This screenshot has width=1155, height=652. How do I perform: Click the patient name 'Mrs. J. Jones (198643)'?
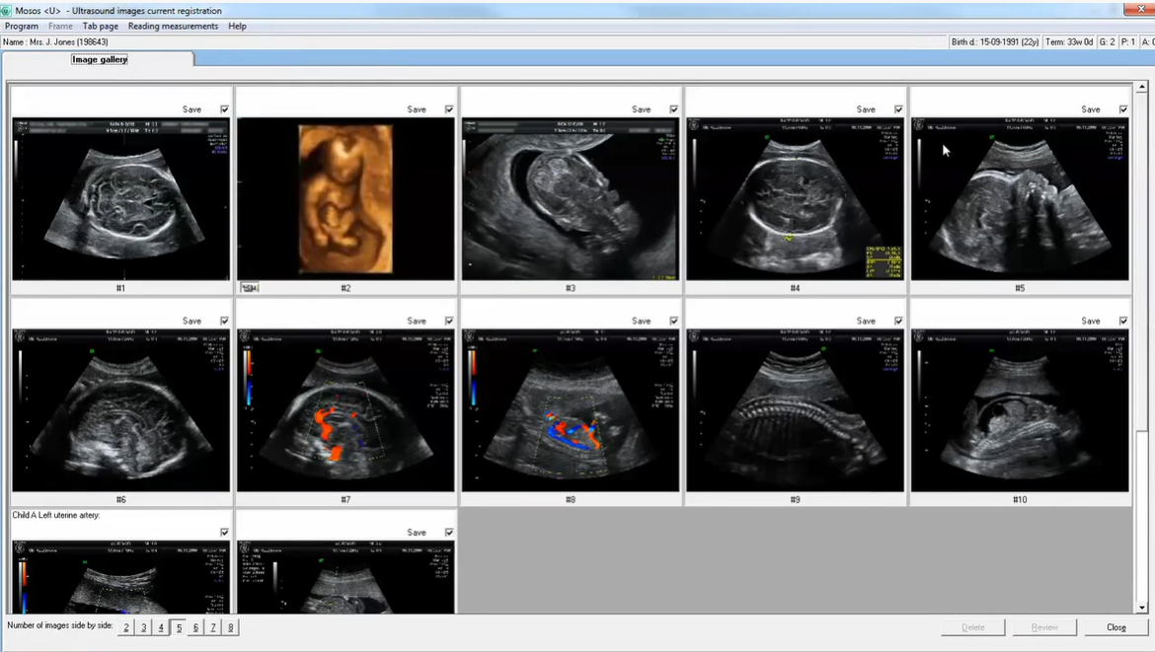[68, 42]
